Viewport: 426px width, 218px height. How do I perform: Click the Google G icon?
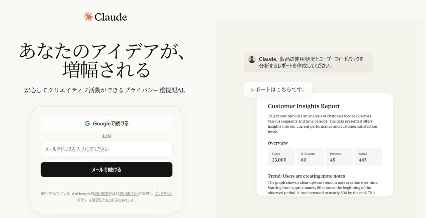point(88,123)
